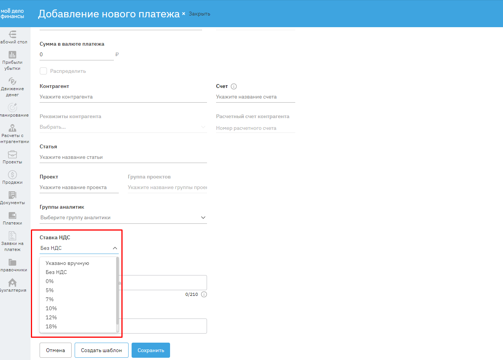Open the Платежи wallet icon
Image resolution: width=503 pixels, height=360 pixels.
click(x=12, y=215)
